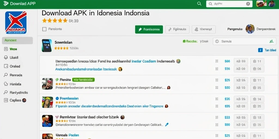The width and height of the screenshot is (279, 139).
Task: Click the grip dots icon beside $26
Action: 217,80
